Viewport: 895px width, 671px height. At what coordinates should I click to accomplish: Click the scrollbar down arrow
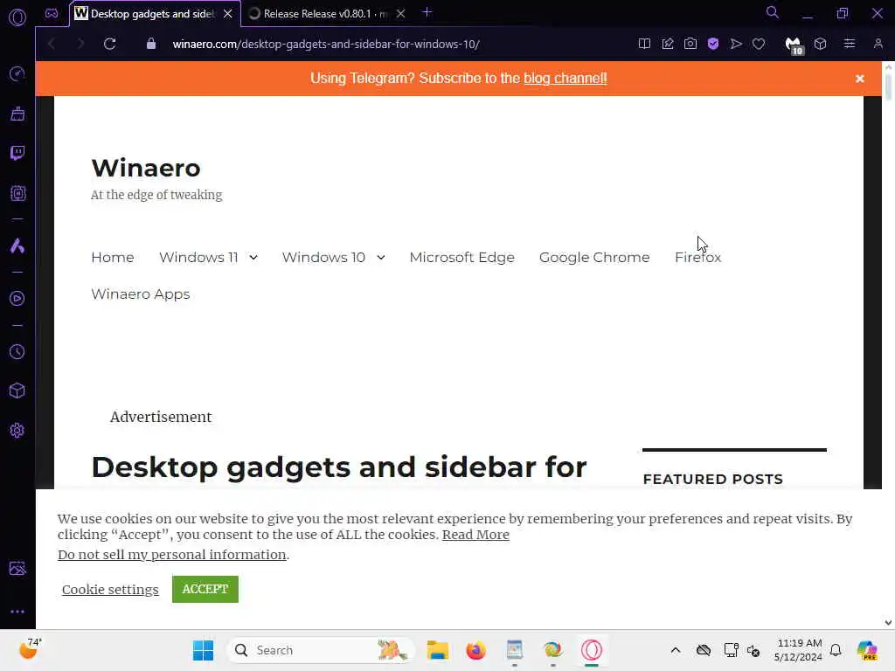(x=888, y=622)
